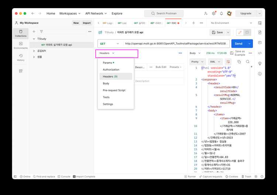Image resolution: width=277 pixels, height=195 pixels.
Task: Copy the response body
Action: click(239, 62)
